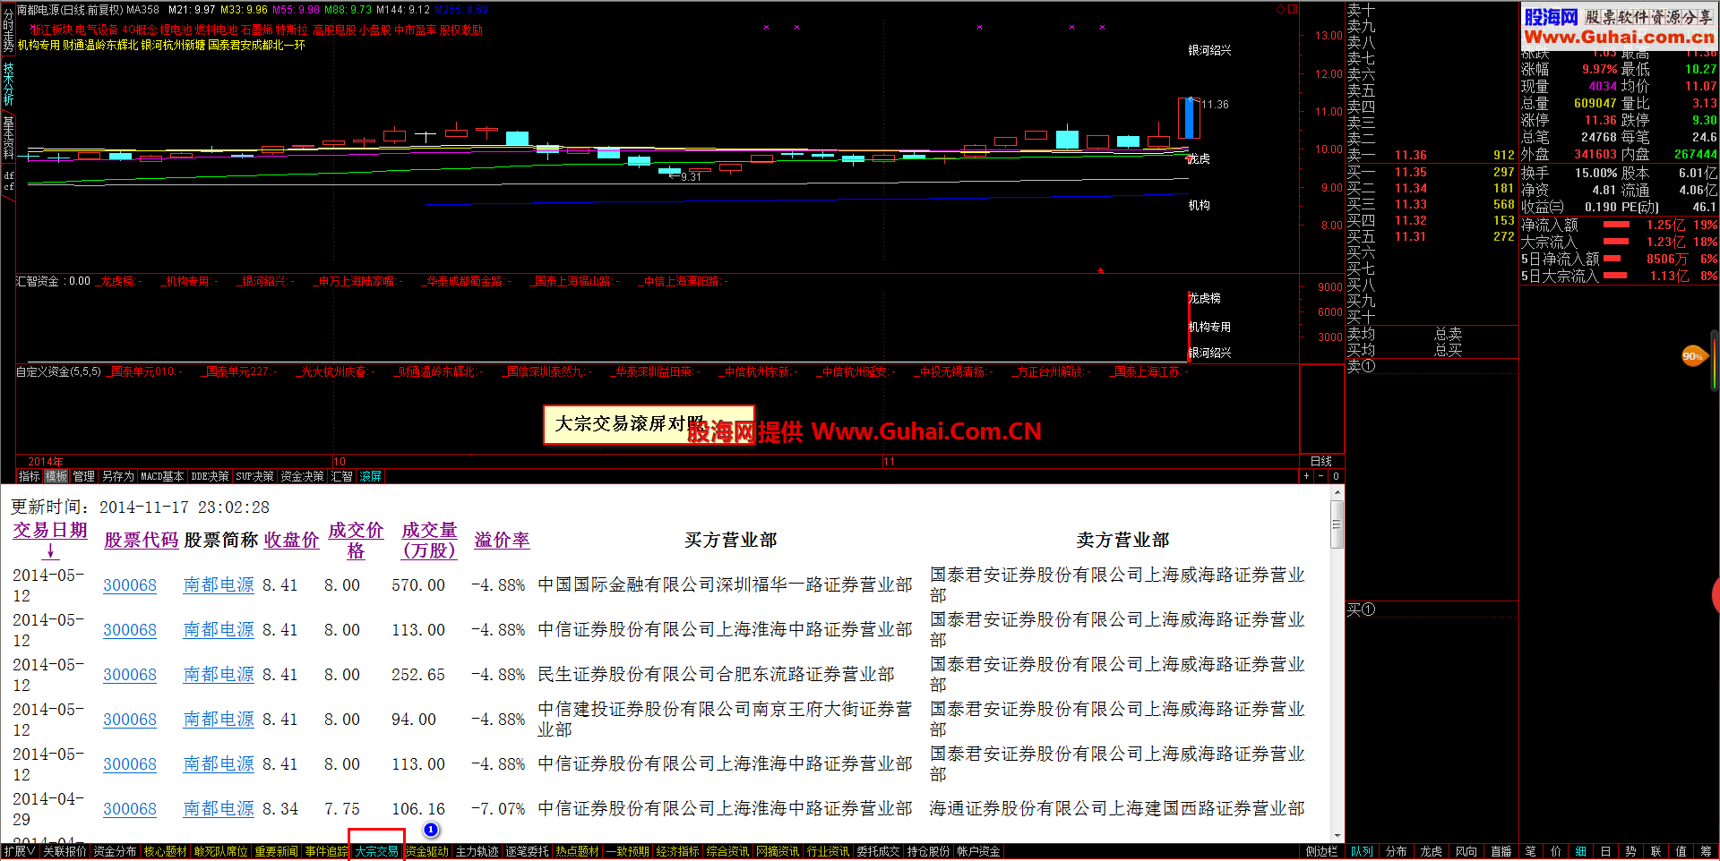
Task: Open the 经济指标 tab
Action: (677, 851)
